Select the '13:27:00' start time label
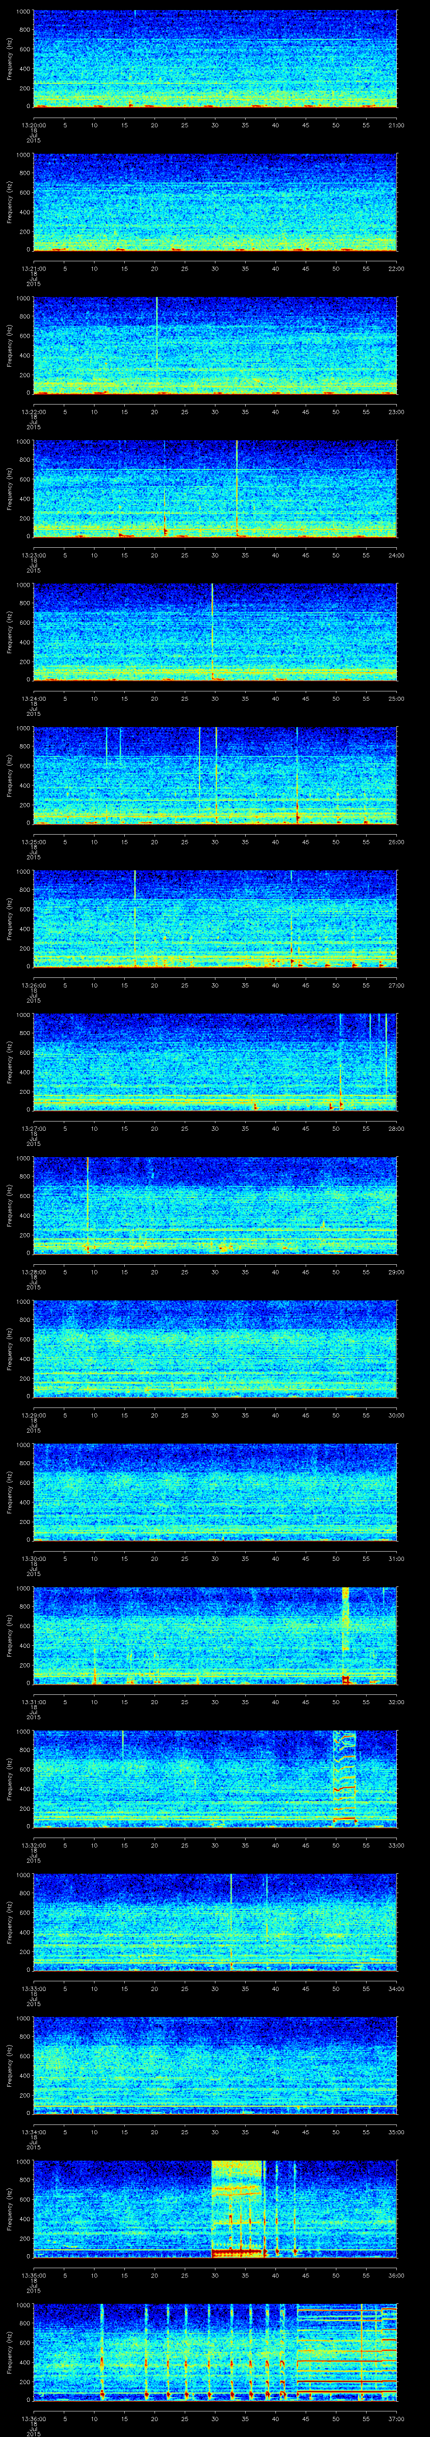The height and width of the screenshot is (2437, 430). (34, 1129)
